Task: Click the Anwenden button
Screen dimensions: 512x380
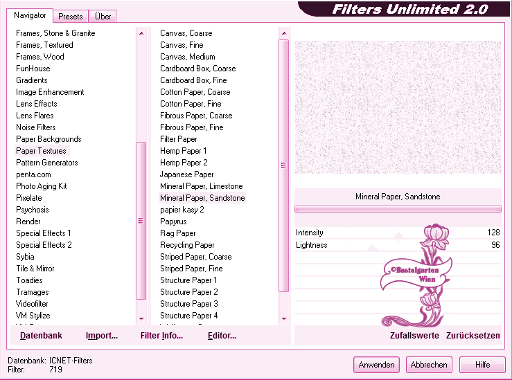Action: tap(376, 365)
